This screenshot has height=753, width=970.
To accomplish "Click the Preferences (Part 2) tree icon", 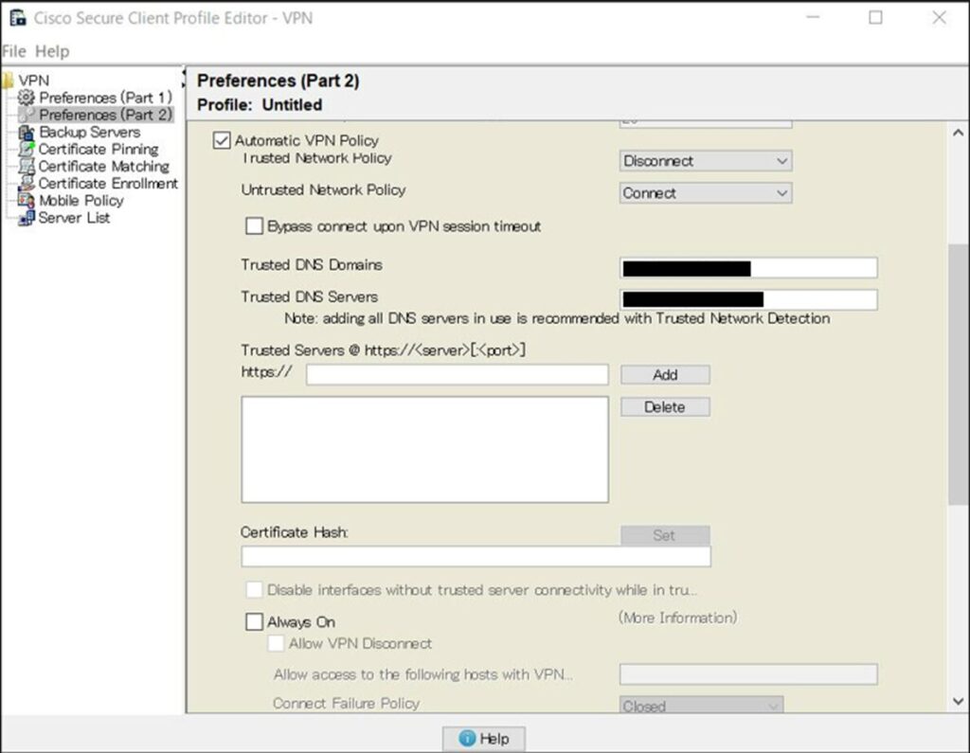I will [26, 115].
